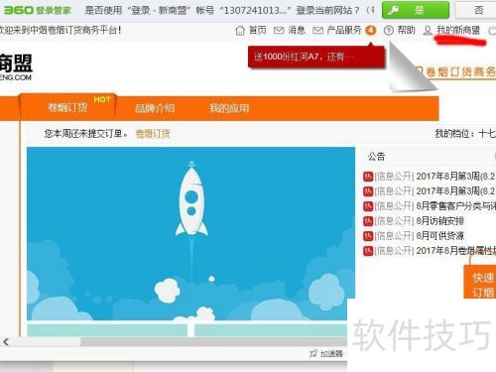496x372 pixels.
Task: Open 产品服务 link
Action: (x=344, y=31)
